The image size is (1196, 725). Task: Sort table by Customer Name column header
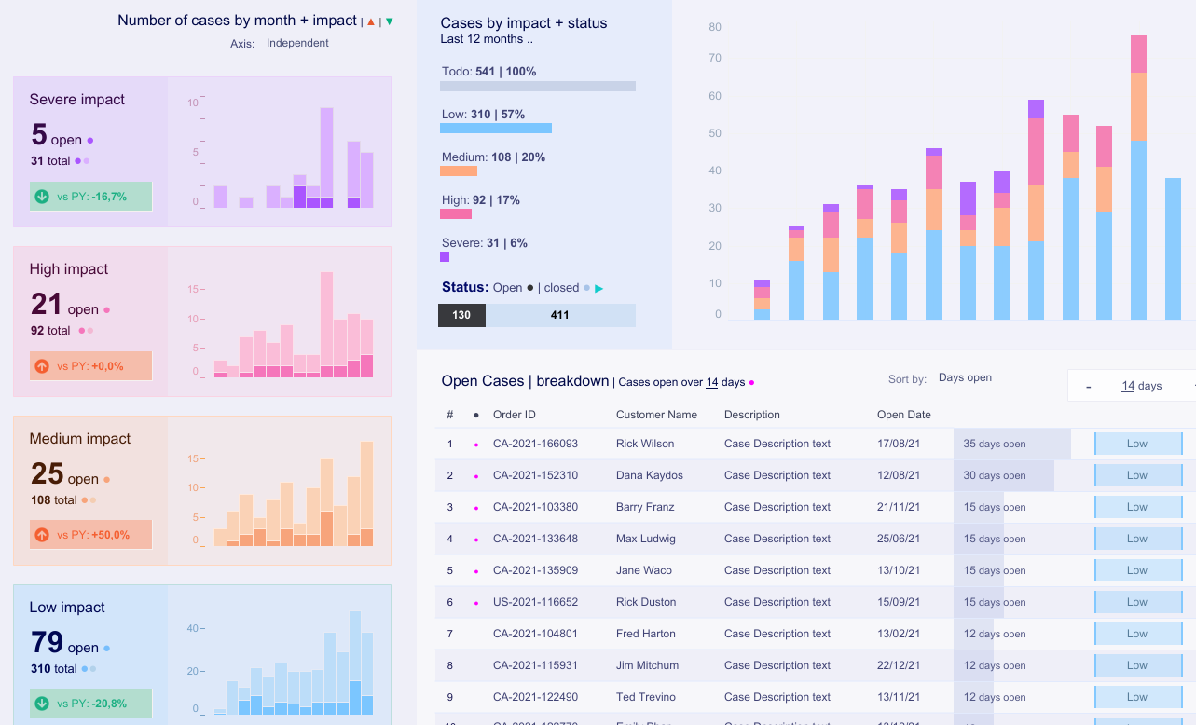tap(656, 415)
